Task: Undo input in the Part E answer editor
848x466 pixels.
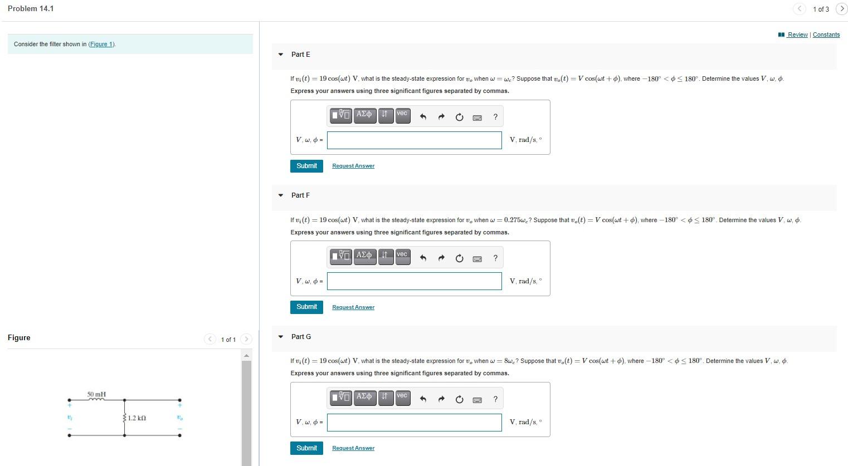Action: pos(422,116)
